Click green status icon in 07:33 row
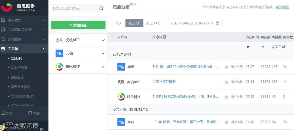This screenshot has width=294, height=131. [x=226, y=97]
